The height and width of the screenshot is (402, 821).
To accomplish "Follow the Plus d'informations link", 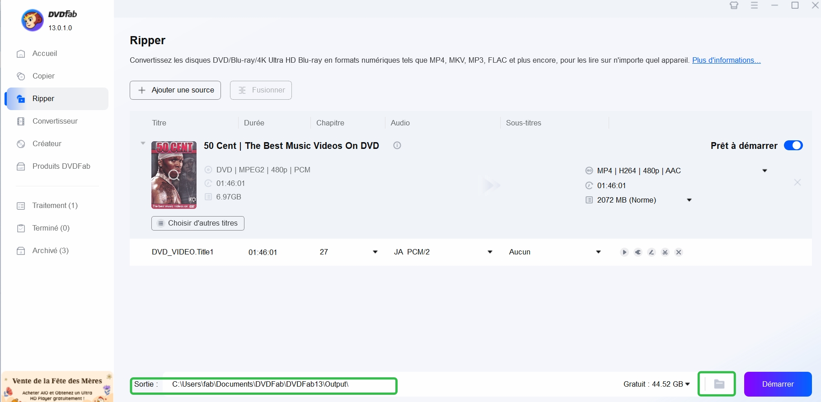I will (726, 60).
